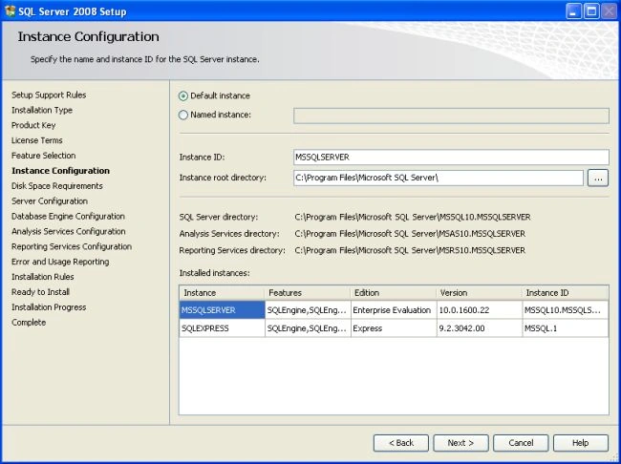Screen dimensions: 621x464
Task: Select License Terms step
Action: click(37, 140)
